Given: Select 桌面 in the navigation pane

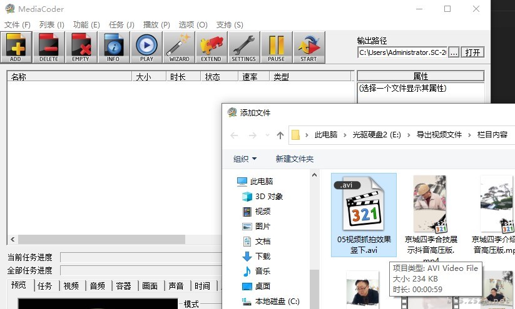Looking at the screenshot, I should point(257,287).
